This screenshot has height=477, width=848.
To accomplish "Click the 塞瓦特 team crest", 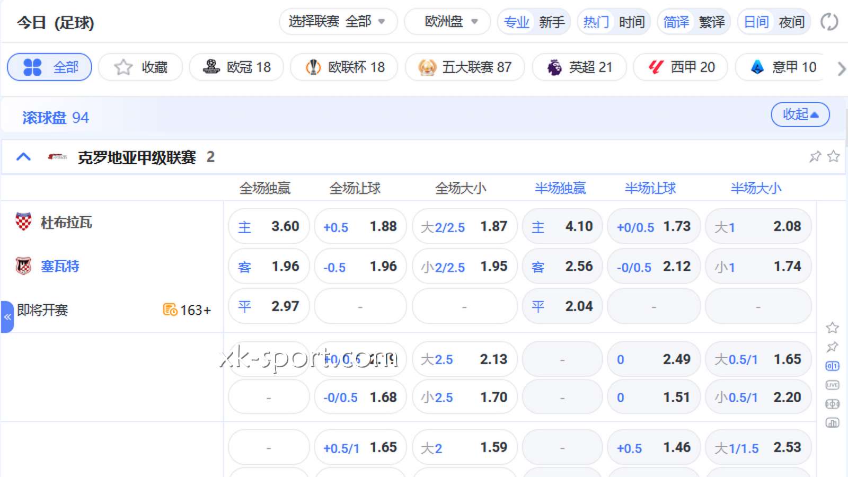I will pos(23,266).
